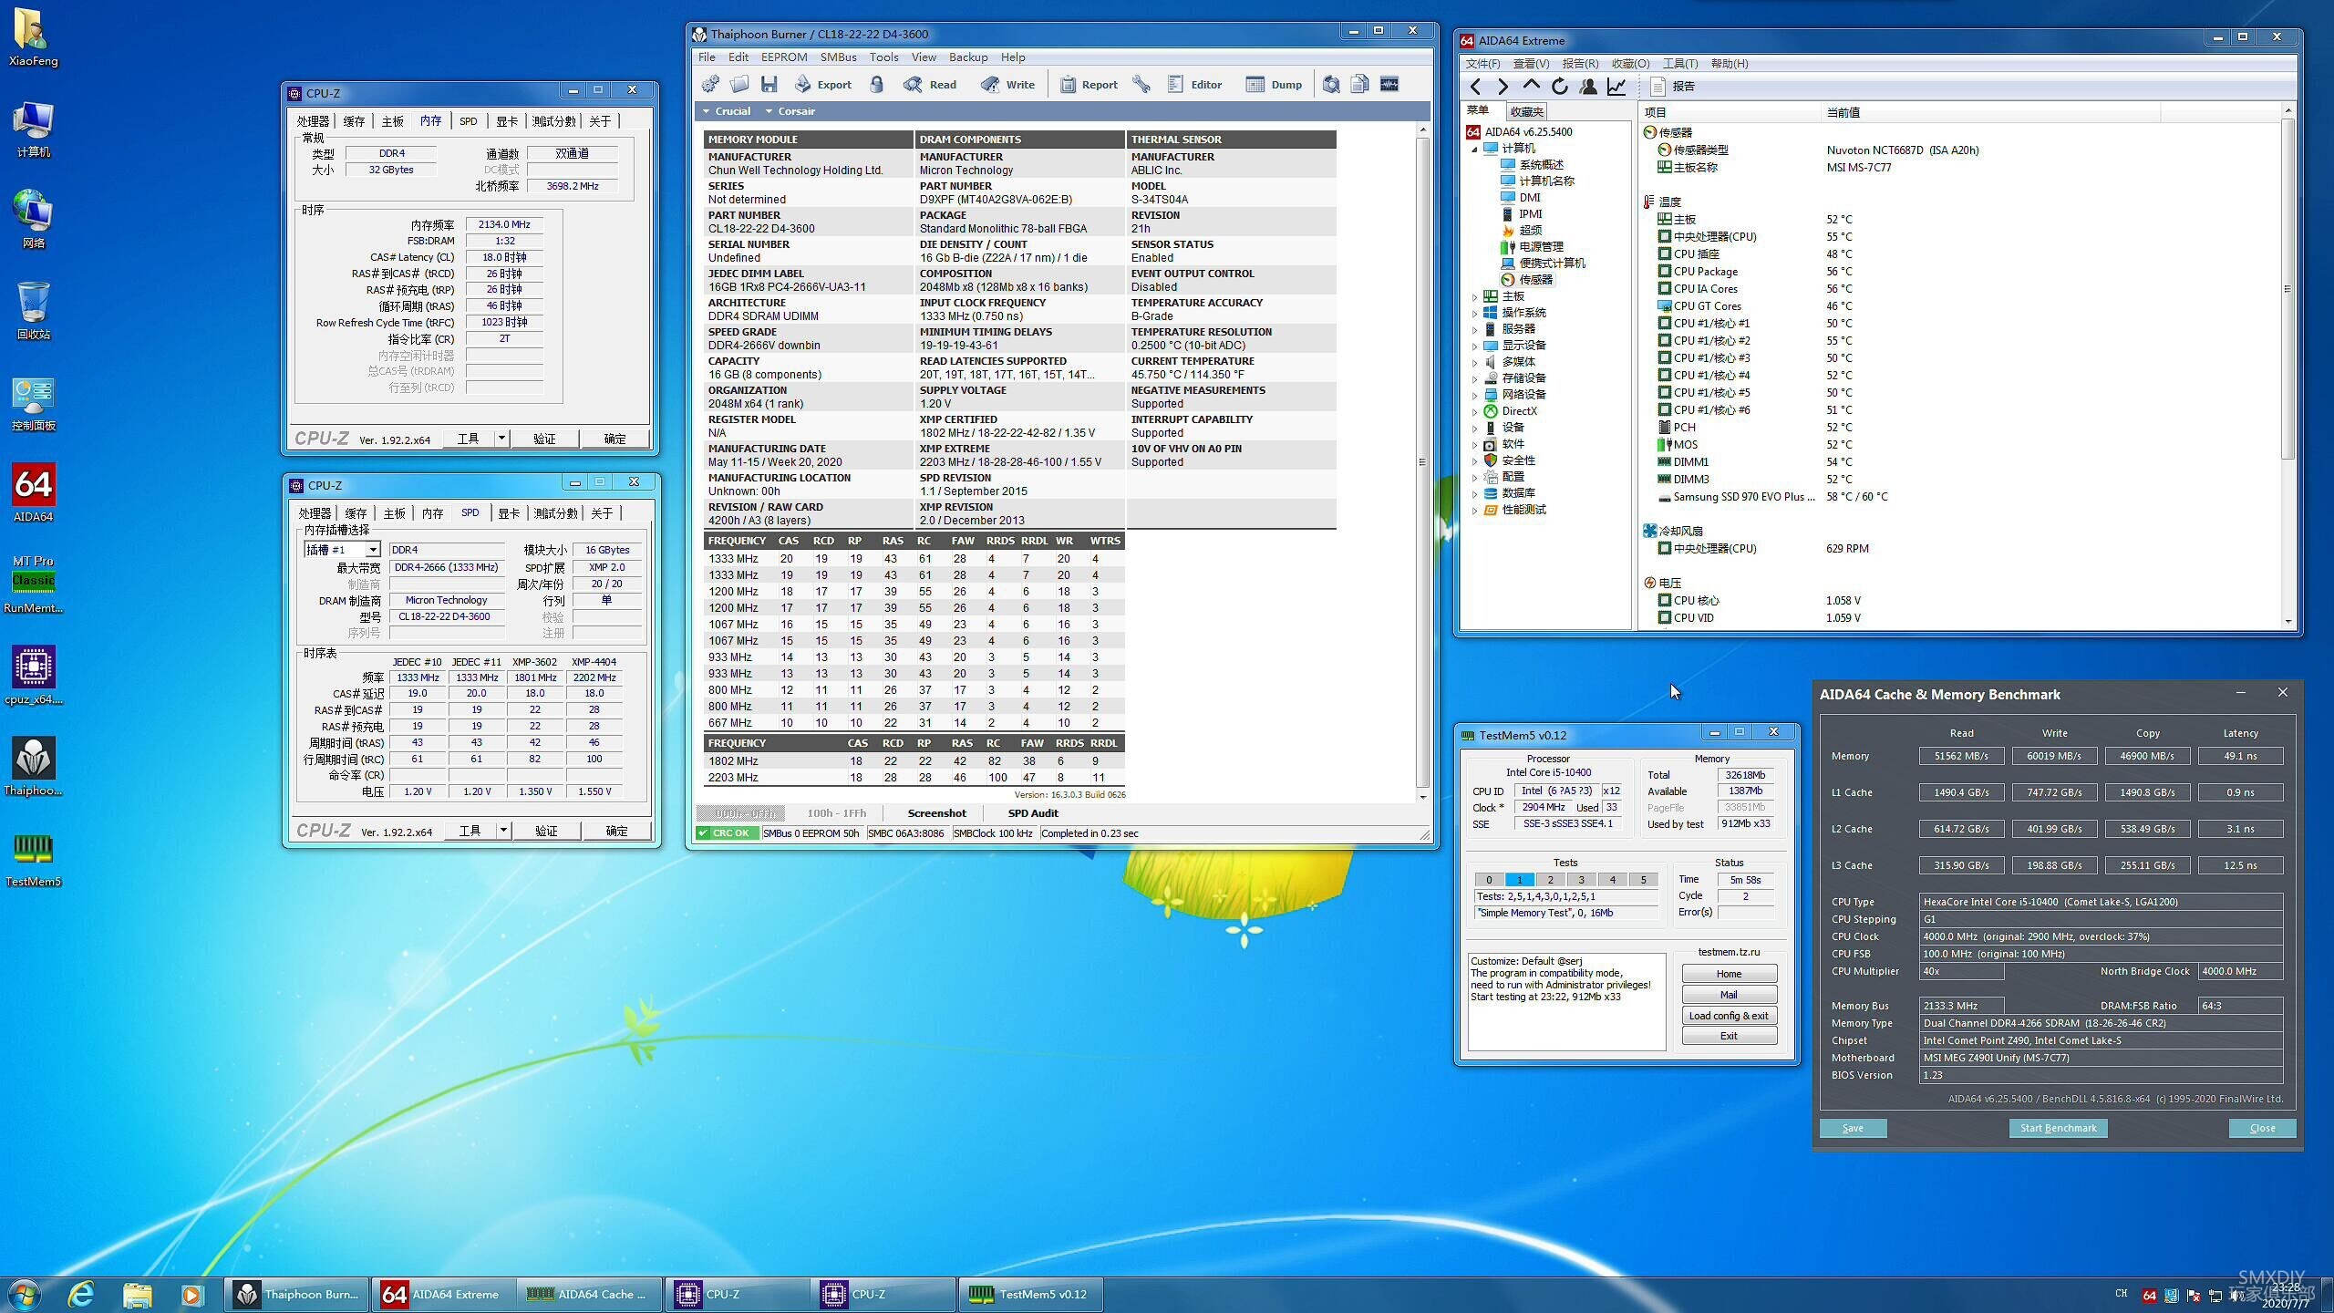
Task: Click Save in AIDA64 benchmark window
Action: (x=1853, y=1128)
